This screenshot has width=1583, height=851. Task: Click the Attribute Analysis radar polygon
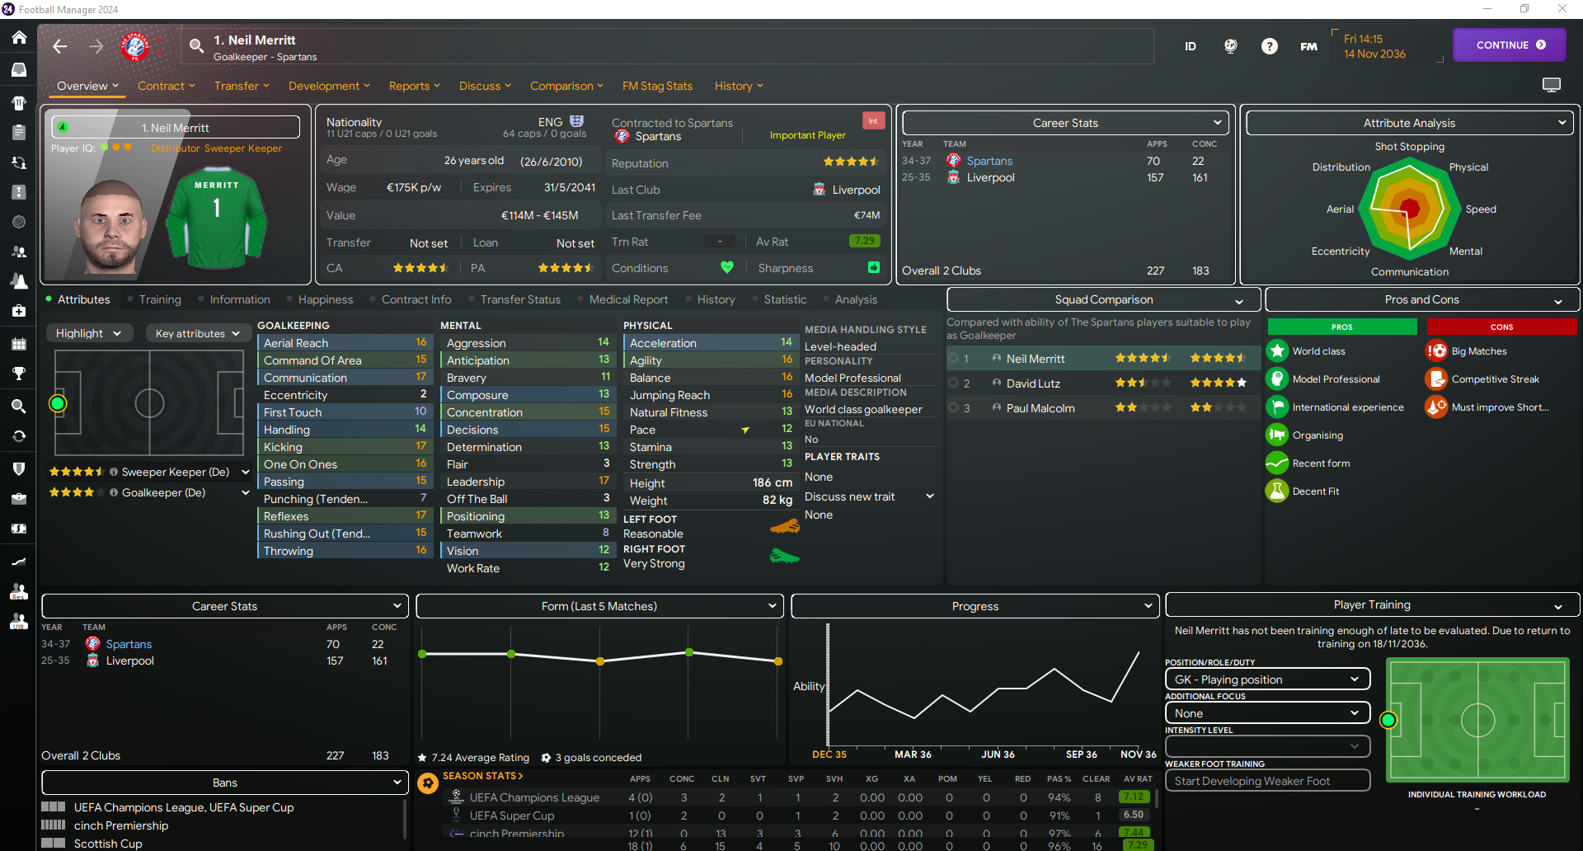pos(1410,209)
